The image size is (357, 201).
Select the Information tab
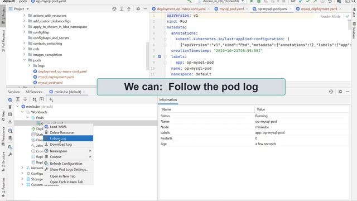(x=168, y=100)
